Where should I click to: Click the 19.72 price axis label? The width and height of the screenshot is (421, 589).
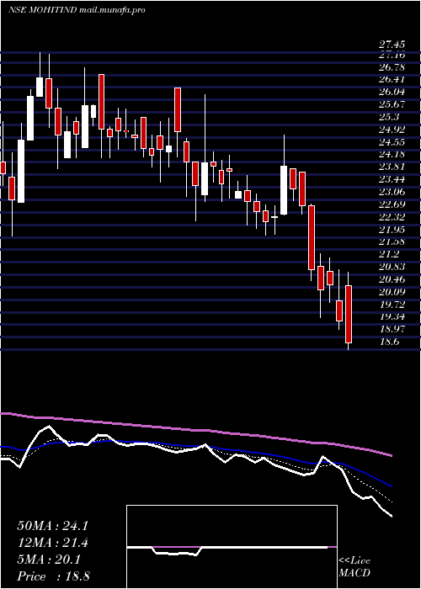pyautogui.click(x=393, y=305)
